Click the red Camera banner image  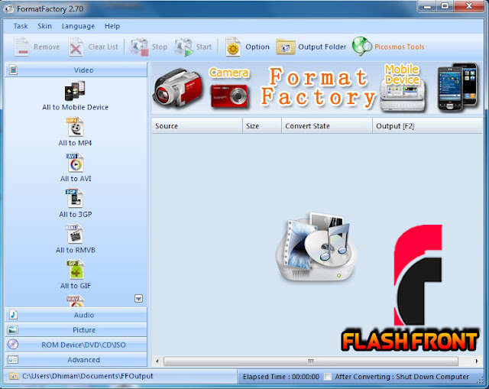[x=229, y=96]
